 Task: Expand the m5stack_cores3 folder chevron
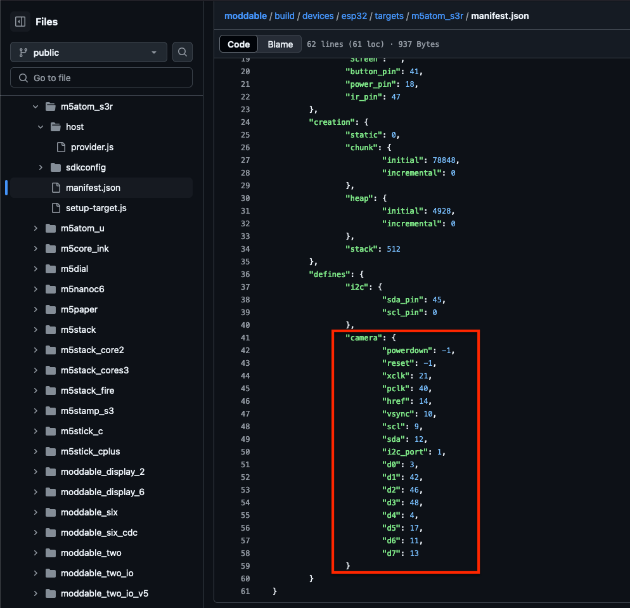(x=35, y=370)
